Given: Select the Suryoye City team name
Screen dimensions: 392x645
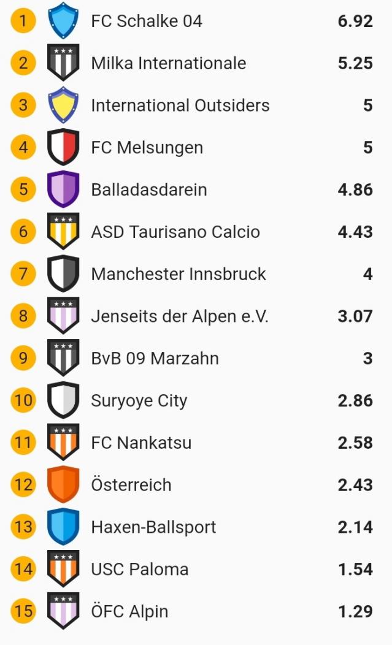Looking at the screenshot, I should coord(139,400).
